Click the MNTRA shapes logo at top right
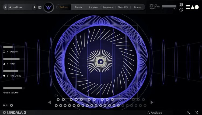 [192, 7]
